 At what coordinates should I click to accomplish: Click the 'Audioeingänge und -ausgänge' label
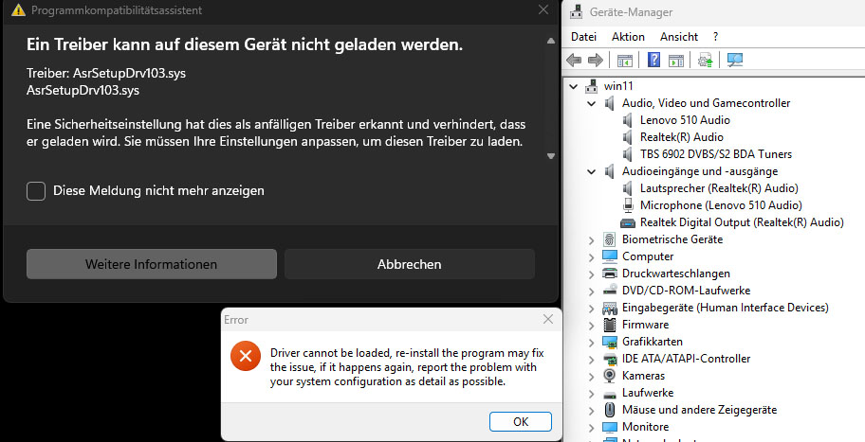pos(700,171)
